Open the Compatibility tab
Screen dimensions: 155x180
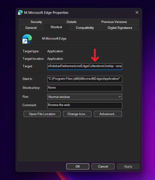coord(85,28)
